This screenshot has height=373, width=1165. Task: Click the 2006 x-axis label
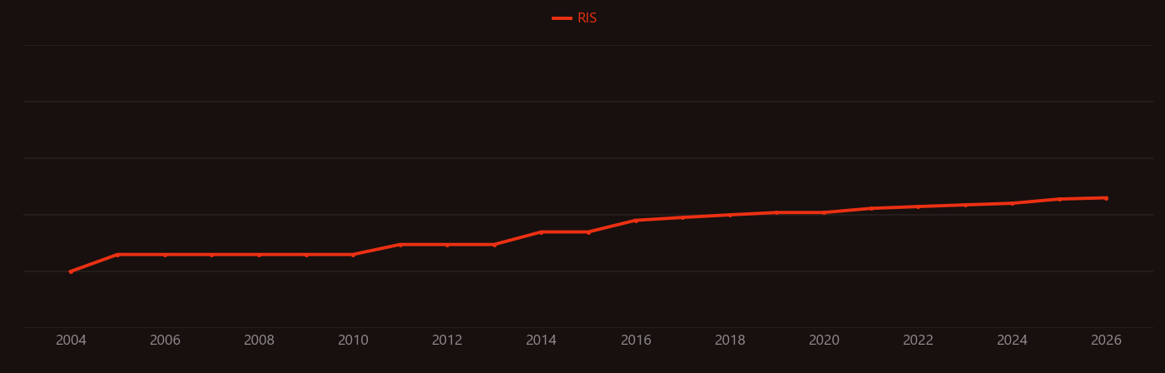[x=165, y=341]
